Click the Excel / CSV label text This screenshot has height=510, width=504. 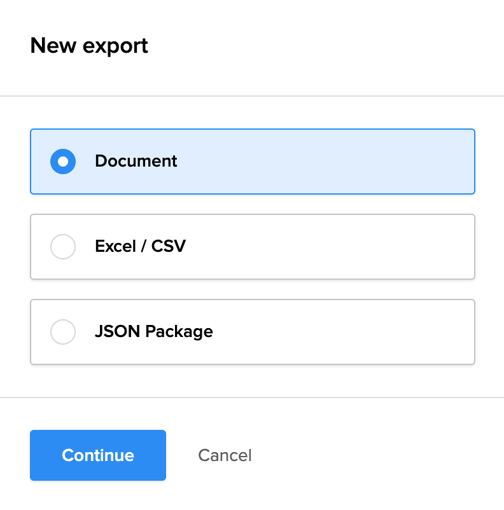tap(140, 247)
